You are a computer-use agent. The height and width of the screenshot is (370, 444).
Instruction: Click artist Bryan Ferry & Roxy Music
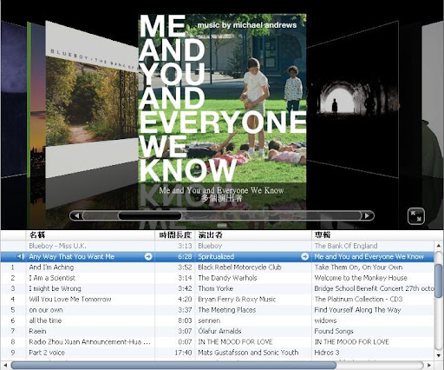[x=237, y=299]
